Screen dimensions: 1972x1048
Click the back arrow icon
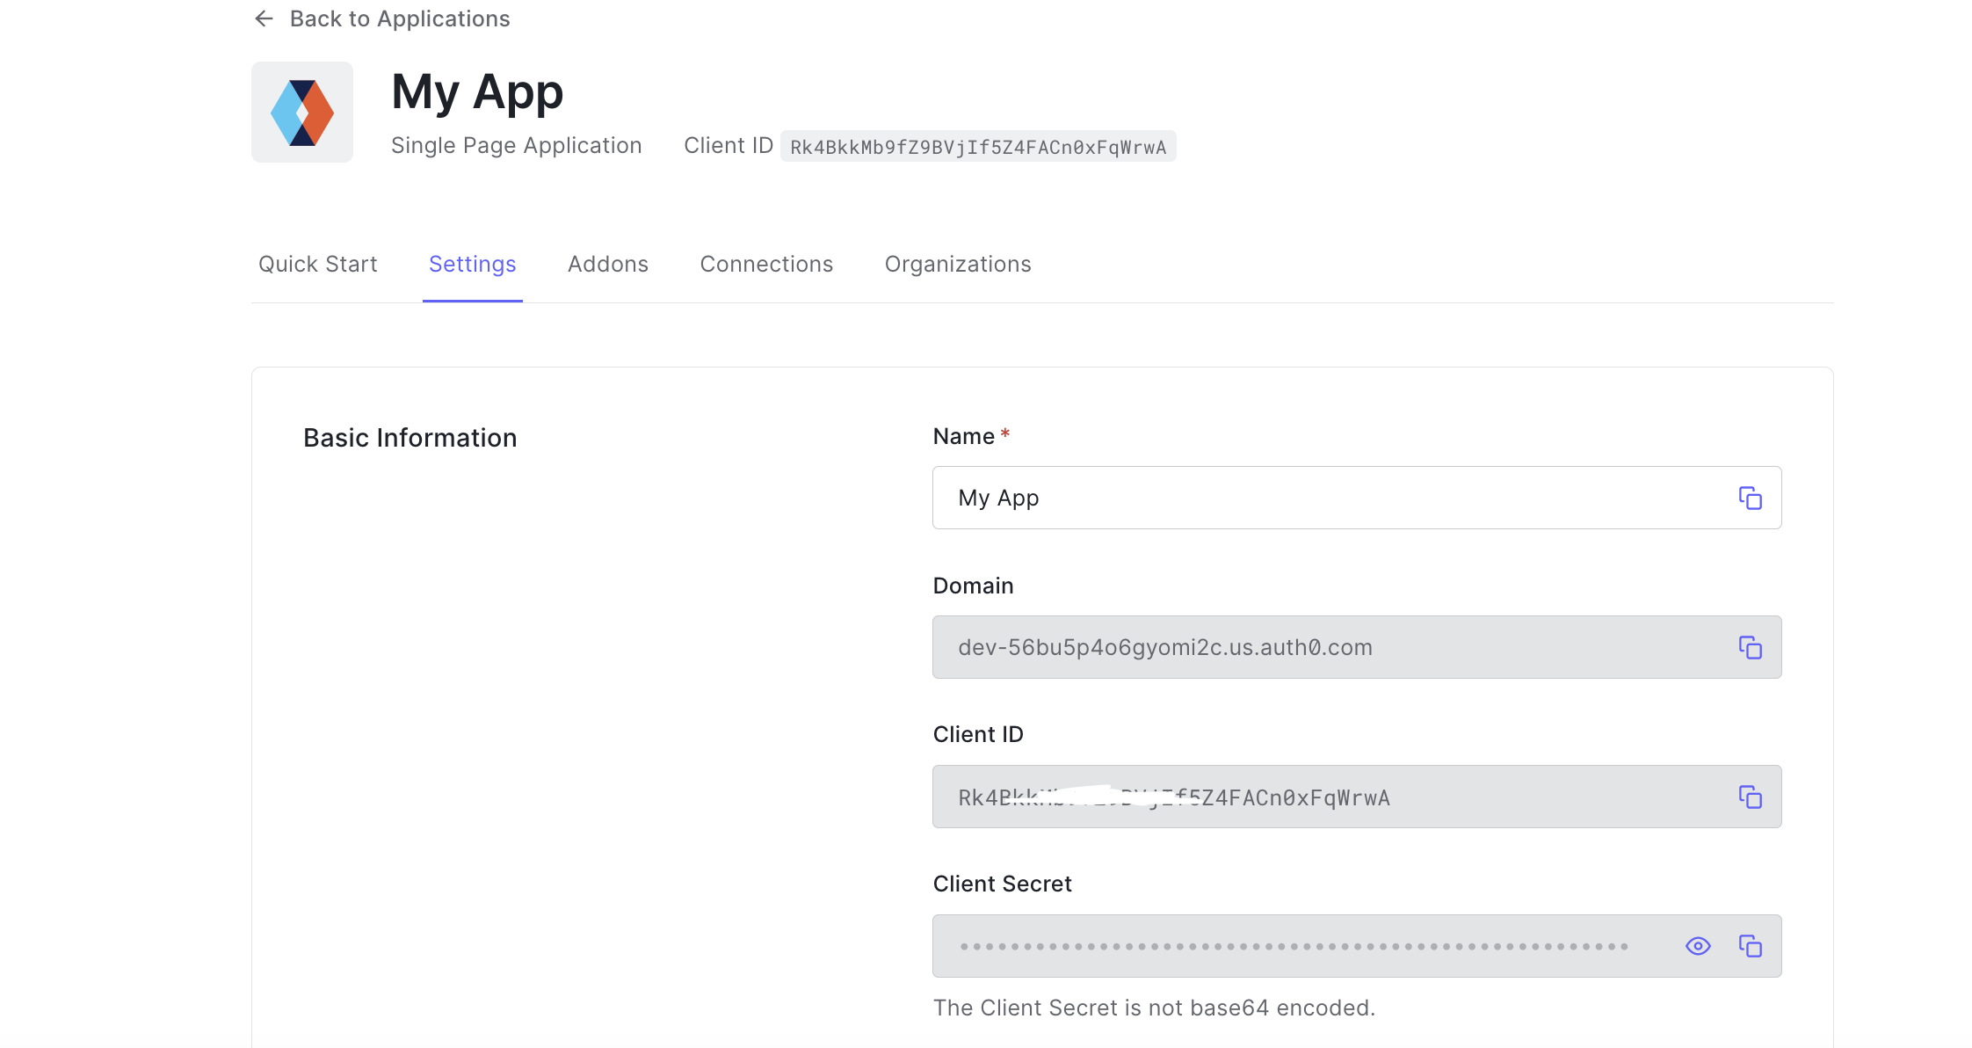pos(264,18)
